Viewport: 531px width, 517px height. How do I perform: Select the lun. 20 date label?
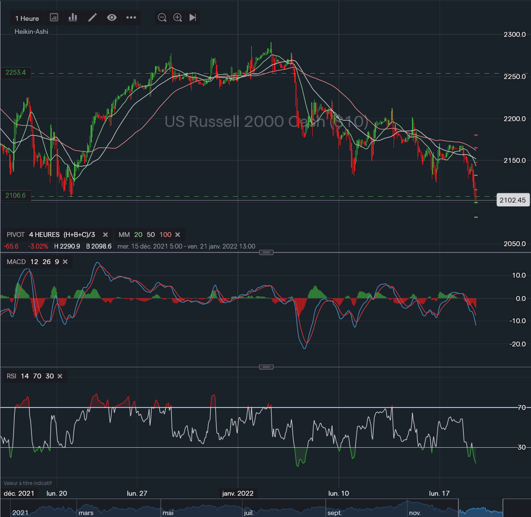[57, 493]
